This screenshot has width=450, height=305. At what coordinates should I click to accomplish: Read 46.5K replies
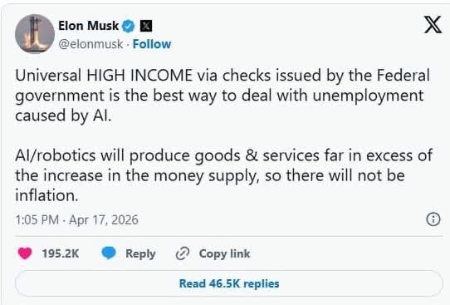229,283
